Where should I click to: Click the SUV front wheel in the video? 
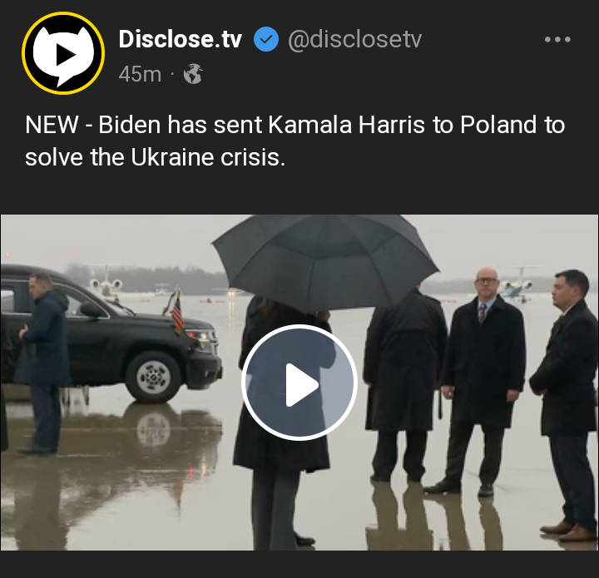[153, 376]
